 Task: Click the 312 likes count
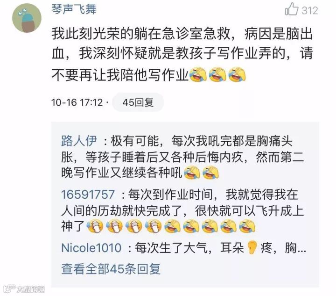[310, 10]
